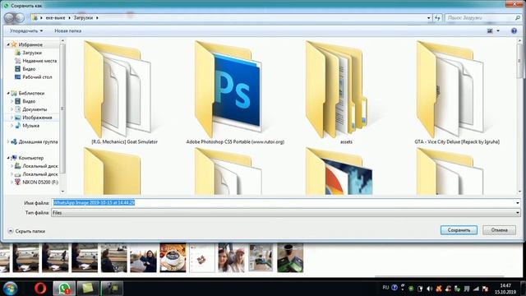Collapse the Компьютер node

8,158
